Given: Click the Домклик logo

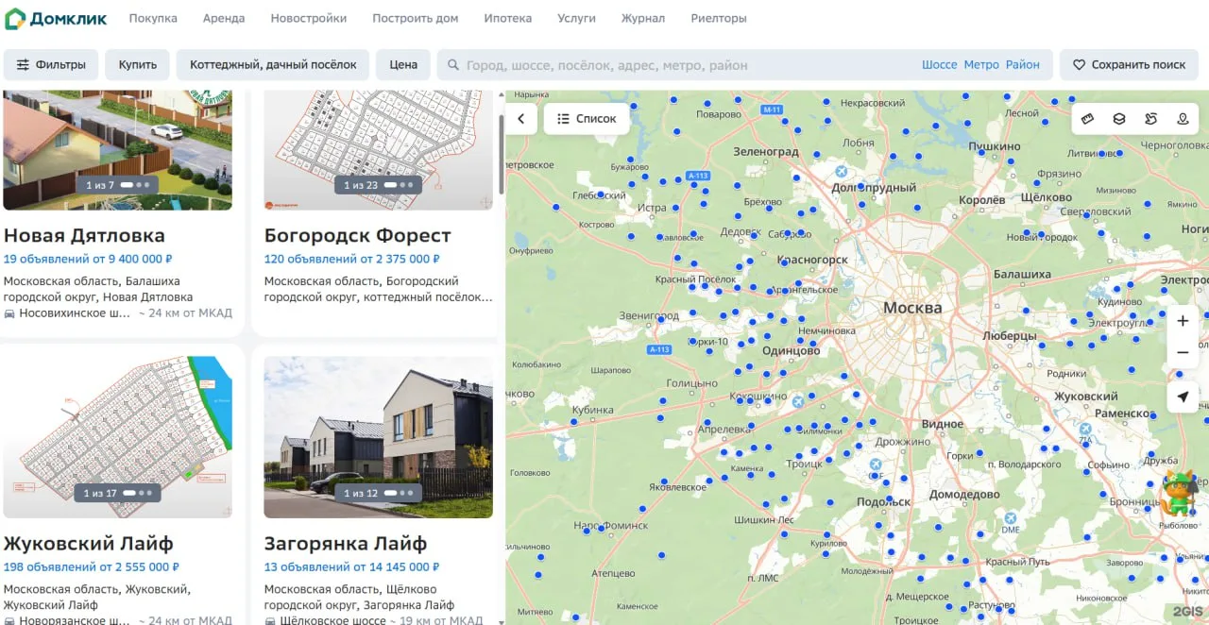Looking at the screenshot, I should [x=57, y=19].
